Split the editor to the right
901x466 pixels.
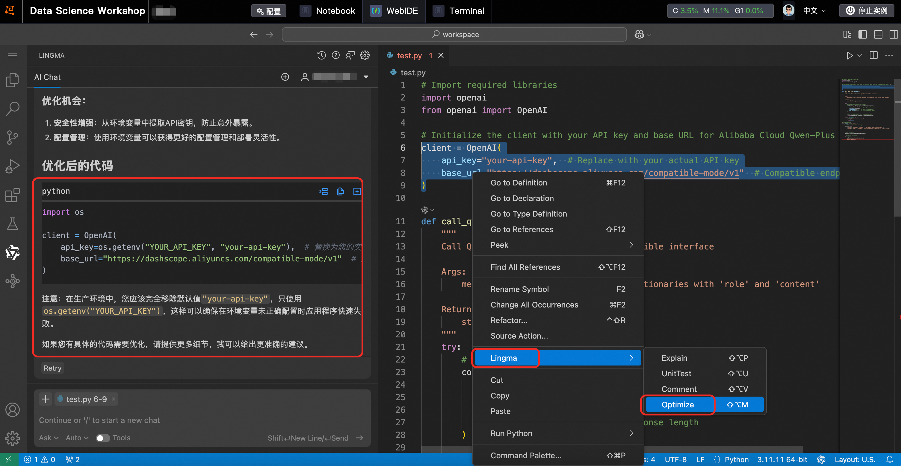click(873, 55)
